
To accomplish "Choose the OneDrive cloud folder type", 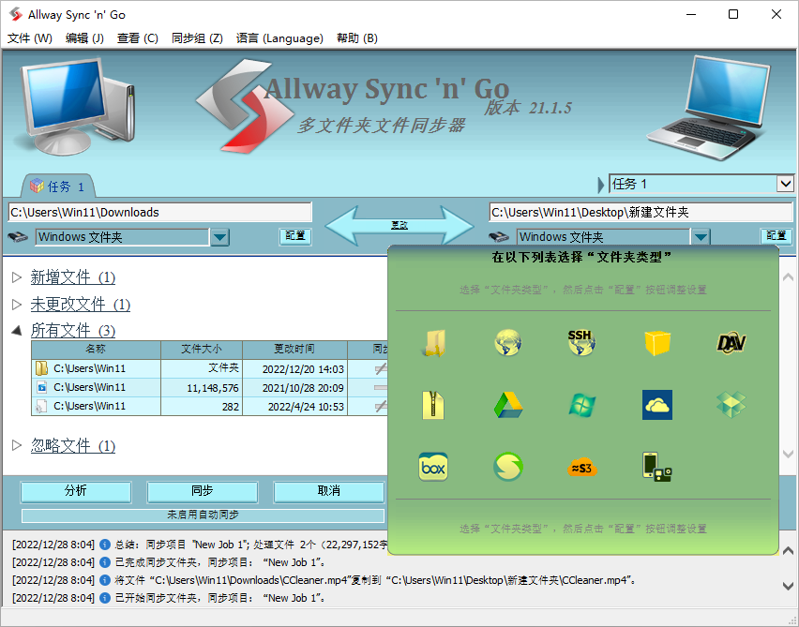I will [656, 405].
